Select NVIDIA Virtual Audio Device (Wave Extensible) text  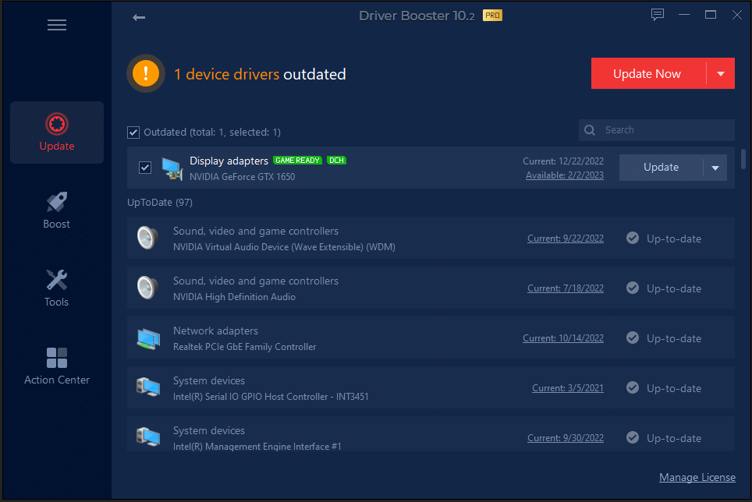(x=285, y=247)
